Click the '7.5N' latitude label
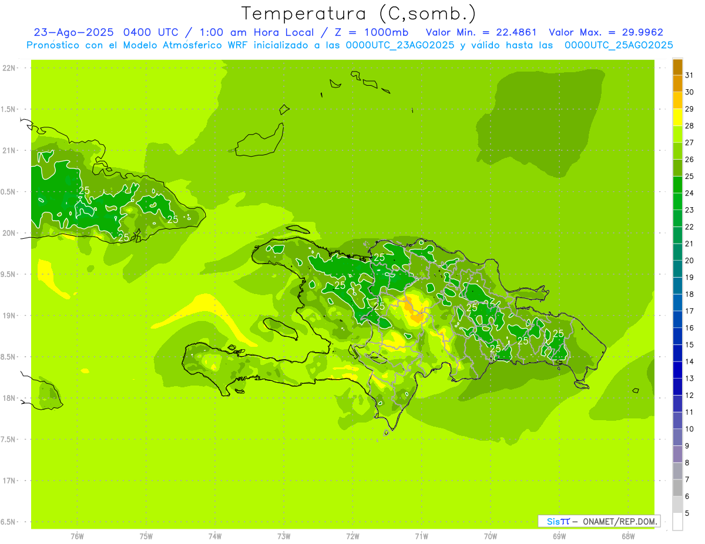The height and width of the screenshot is (544, 705). point(9,439)
